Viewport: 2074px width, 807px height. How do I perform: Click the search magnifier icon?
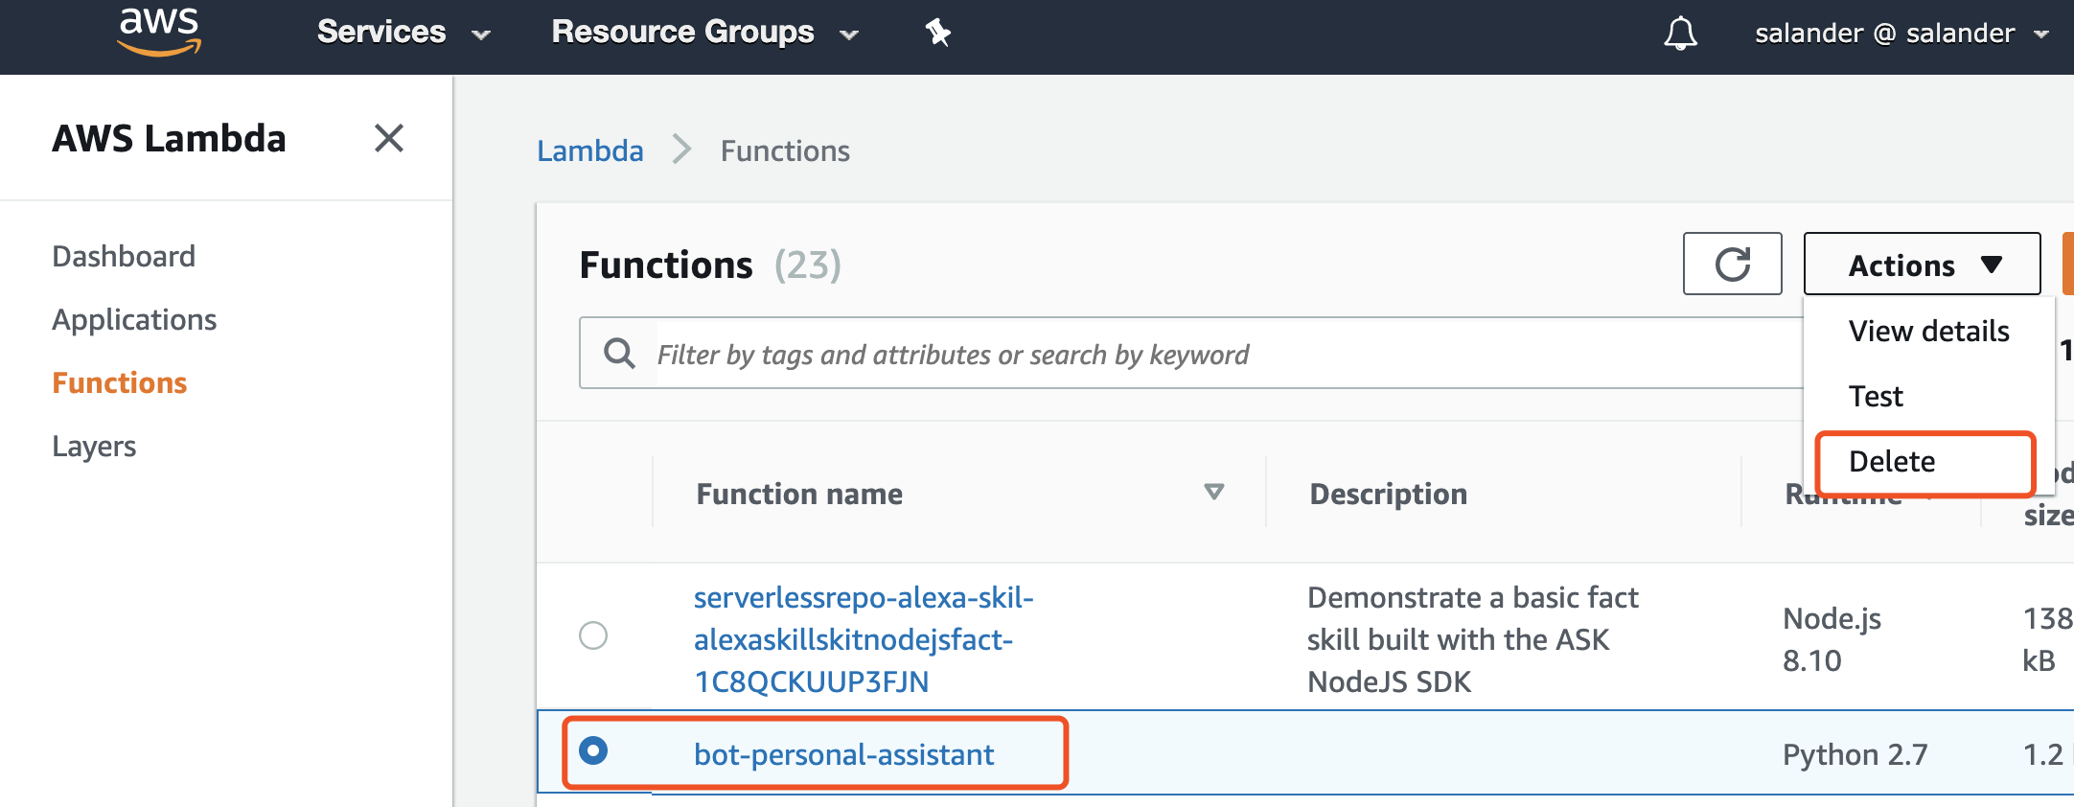[619, 354]
